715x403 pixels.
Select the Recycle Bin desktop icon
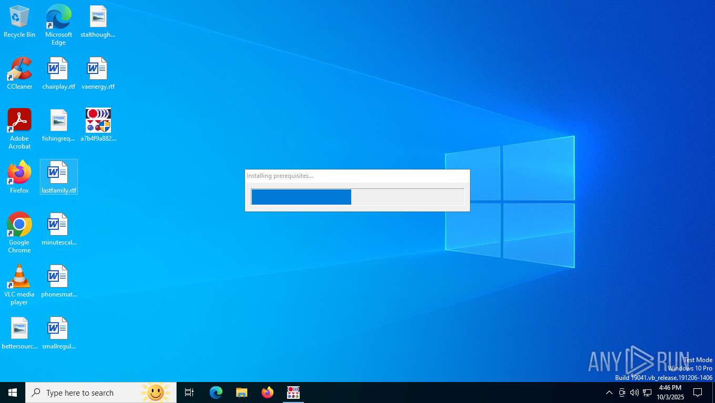tap(19, 22)
